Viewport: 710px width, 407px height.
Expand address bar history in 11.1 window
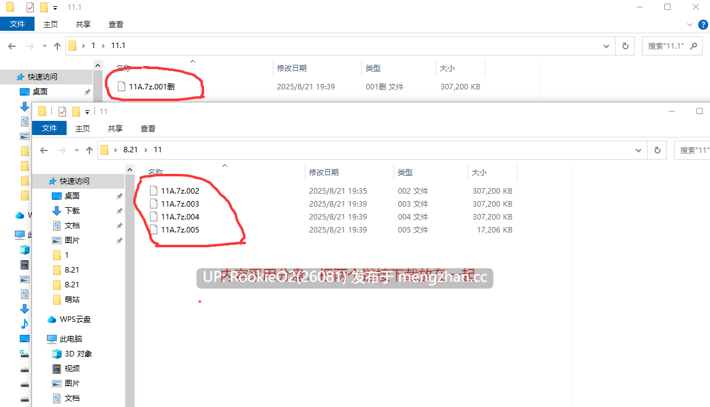click(606, 46)
